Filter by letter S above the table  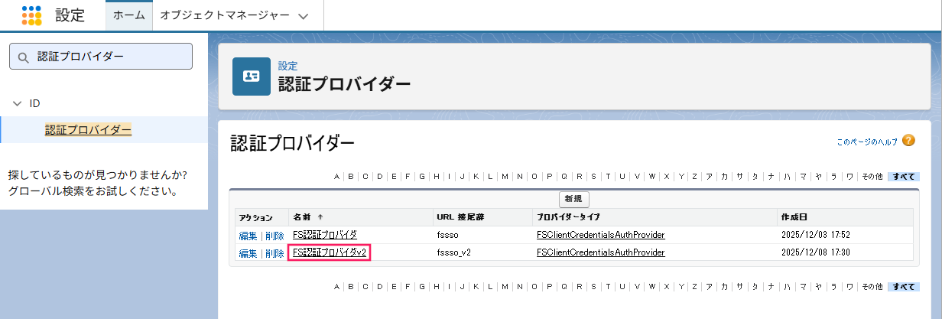coord(594,177)
